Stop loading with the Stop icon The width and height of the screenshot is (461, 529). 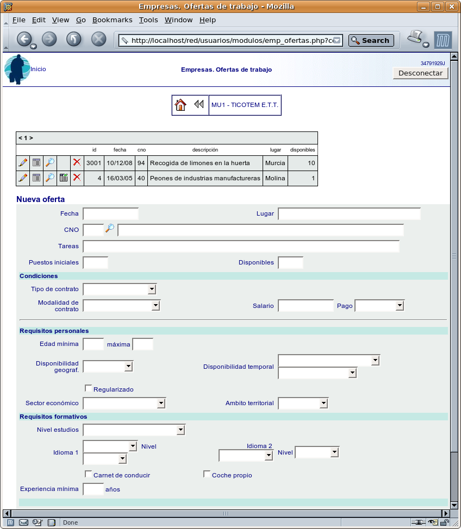click(x=98, y=40)
